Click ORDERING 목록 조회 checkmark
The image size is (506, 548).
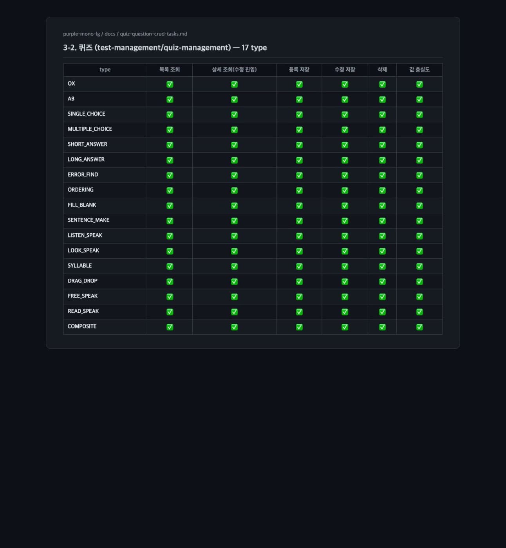(170, 190)
